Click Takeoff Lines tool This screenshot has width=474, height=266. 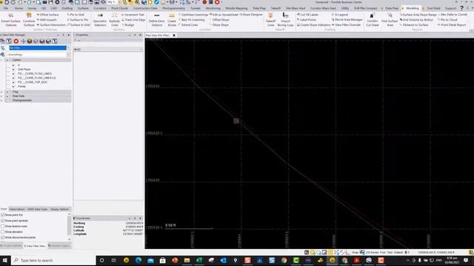click(270, 20)
